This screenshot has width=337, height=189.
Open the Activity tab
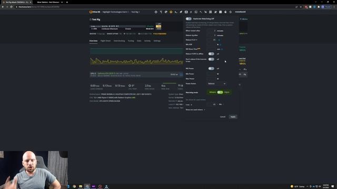click(147, 41)
